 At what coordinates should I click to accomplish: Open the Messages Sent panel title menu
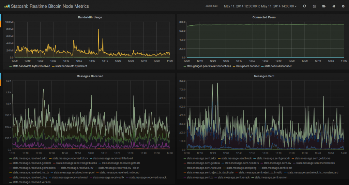pos(264,76)
